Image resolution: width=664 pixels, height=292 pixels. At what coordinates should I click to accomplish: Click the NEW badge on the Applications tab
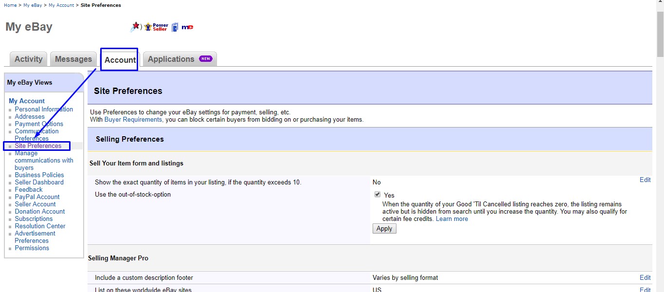click(x=206, y=59)
